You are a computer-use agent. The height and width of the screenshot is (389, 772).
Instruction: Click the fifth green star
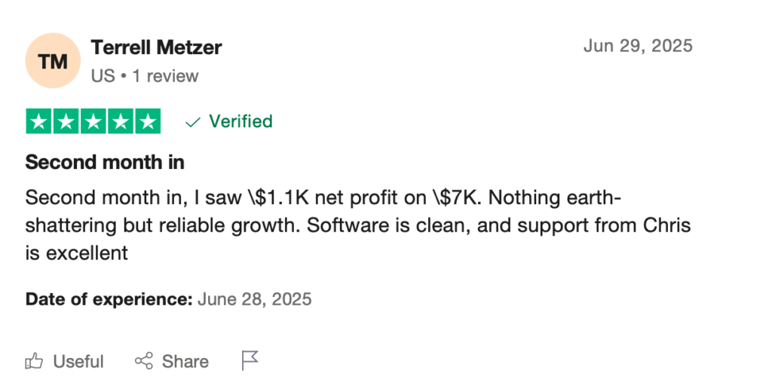coord(149,121)
